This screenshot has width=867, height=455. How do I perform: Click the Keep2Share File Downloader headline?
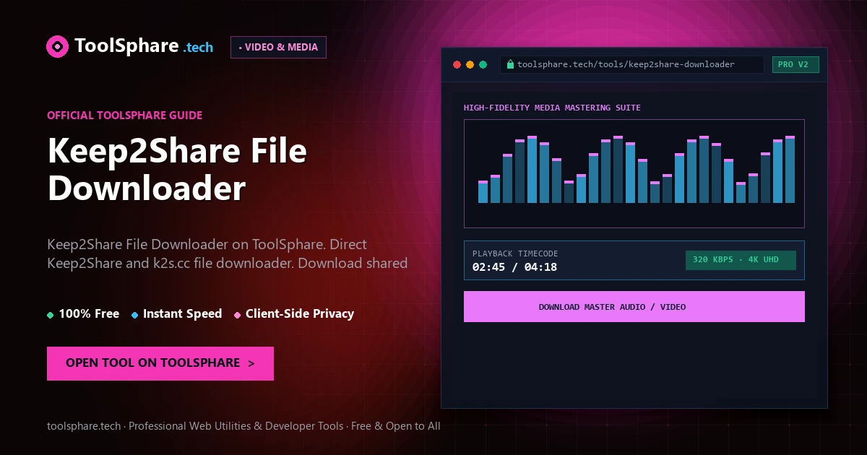tap(177, 170)
